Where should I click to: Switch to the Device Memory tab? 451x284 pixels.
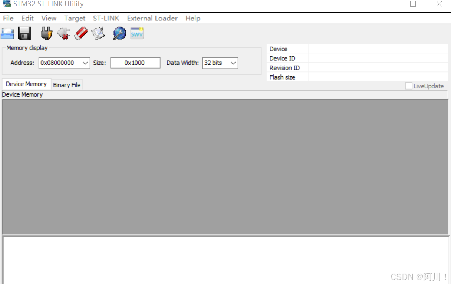[x=26, y=84]
